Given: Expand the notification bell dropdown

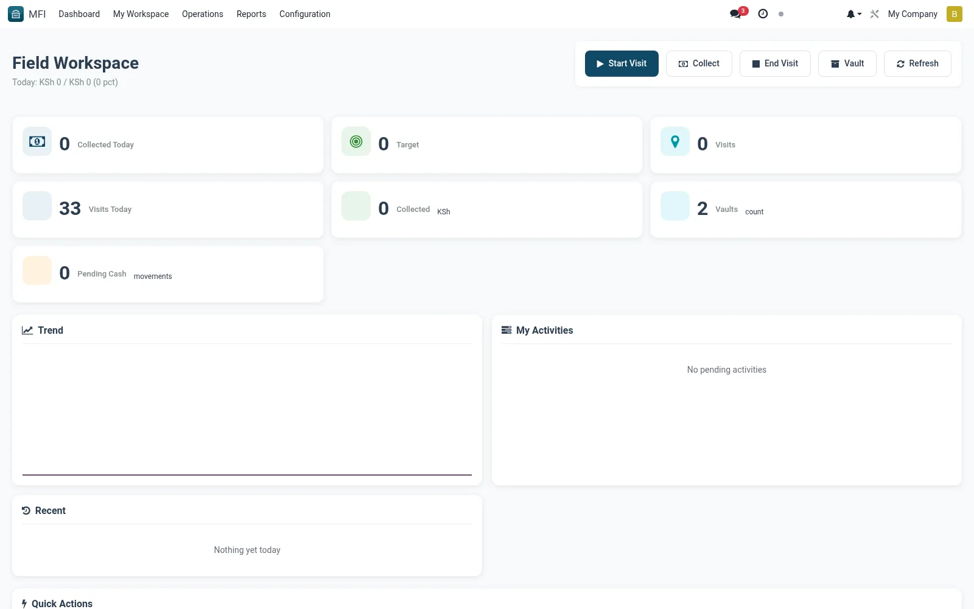Looking at the screenshot, I should pos(853,14).
